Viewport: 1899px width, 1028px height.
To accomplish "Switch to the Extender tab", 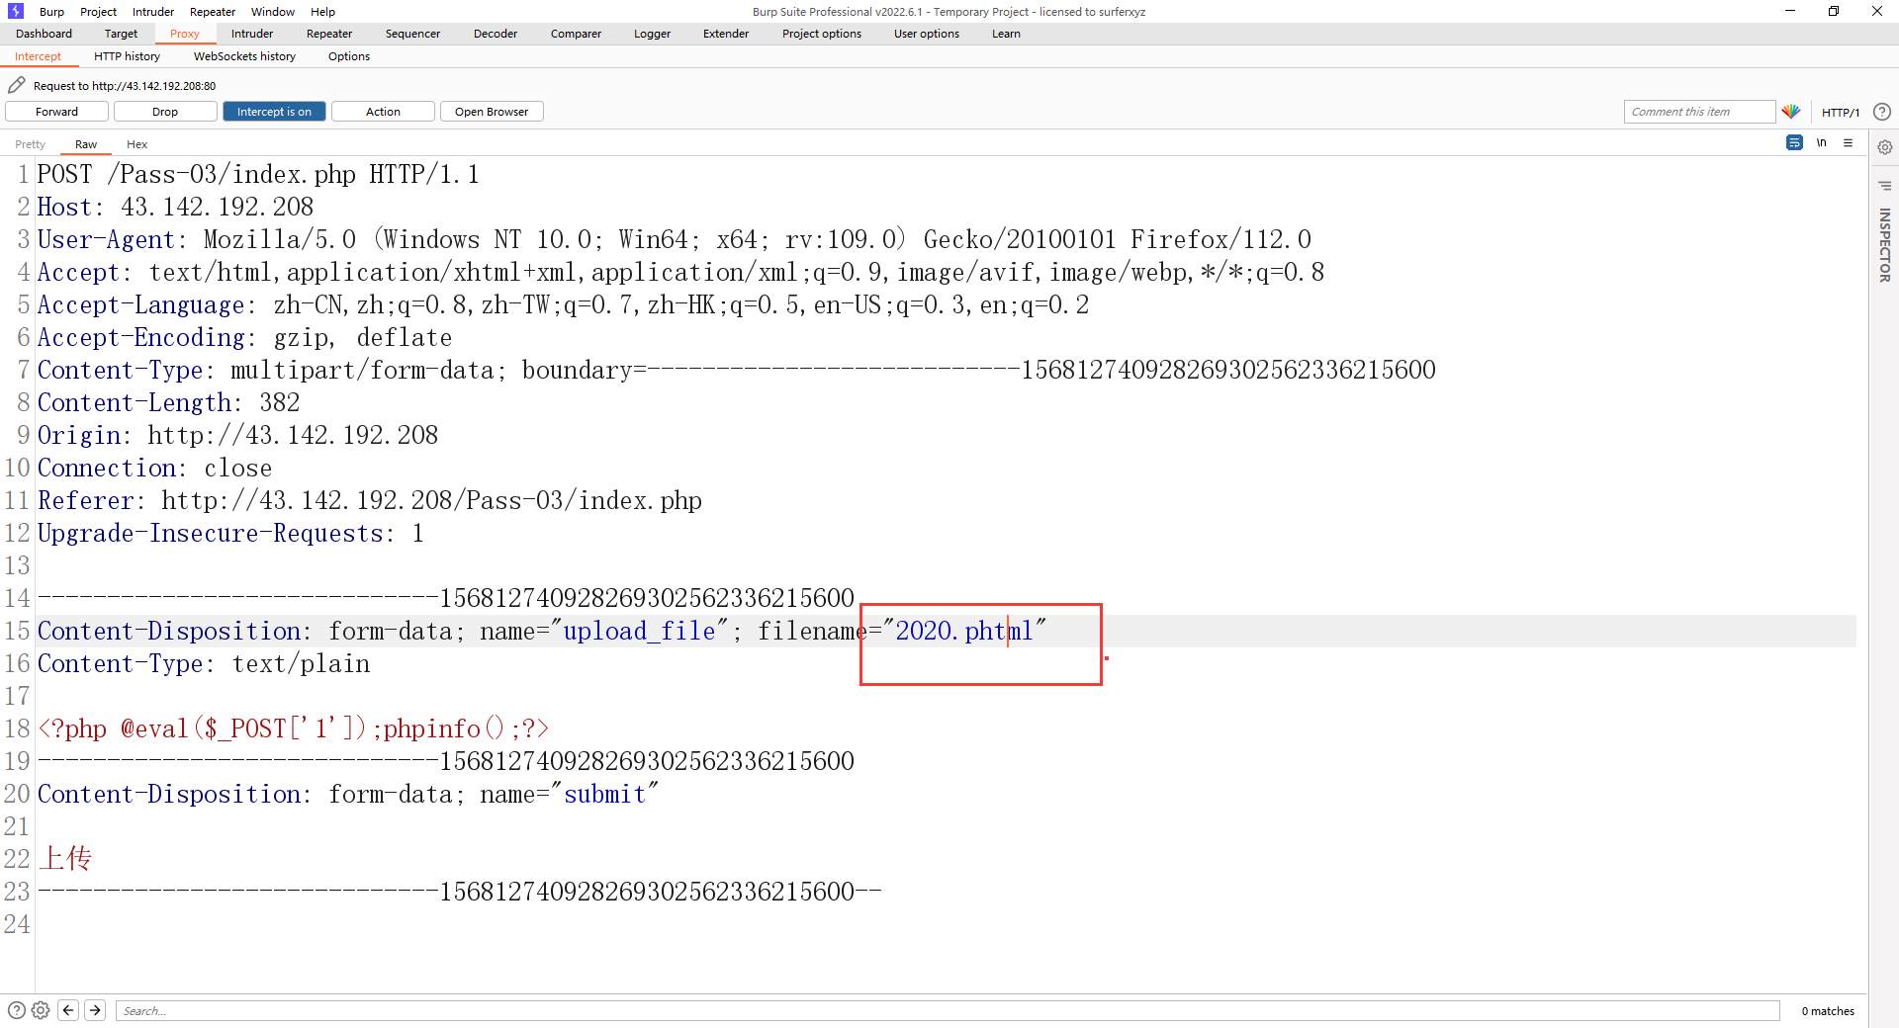I will click(726, 34).
